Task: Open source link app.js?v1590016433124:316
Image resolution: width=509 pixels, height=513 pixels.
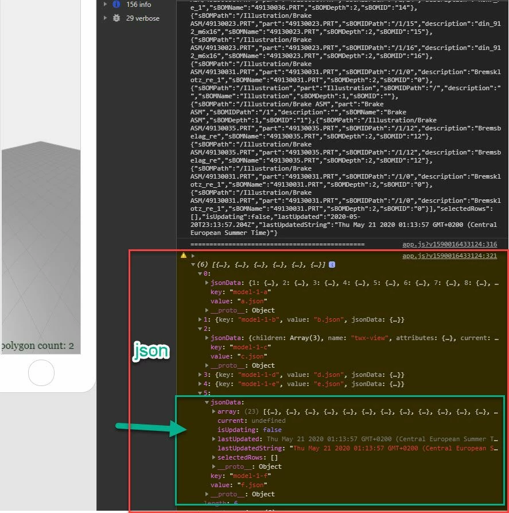Action: 449,244
